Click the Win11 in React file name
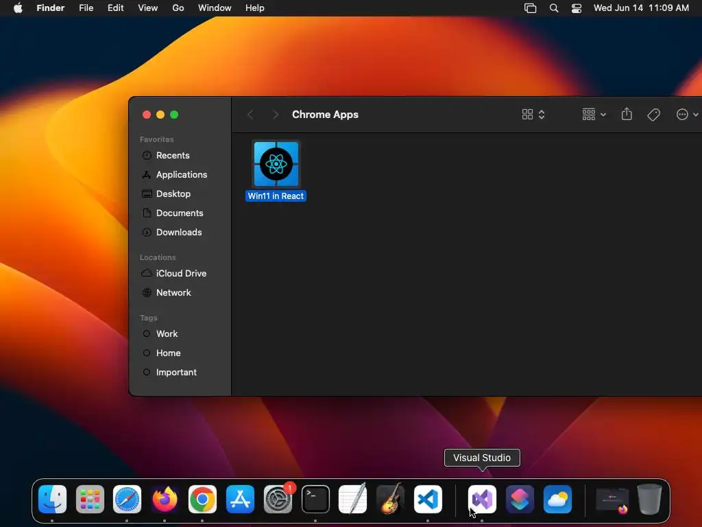 coord(276,196)
